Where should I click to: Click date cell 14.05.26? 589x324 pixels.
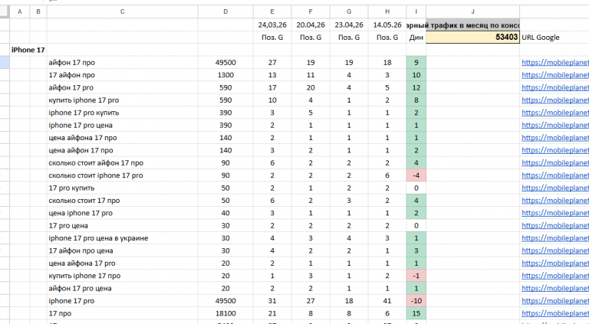pyautogui.click(x=387, y=25)
